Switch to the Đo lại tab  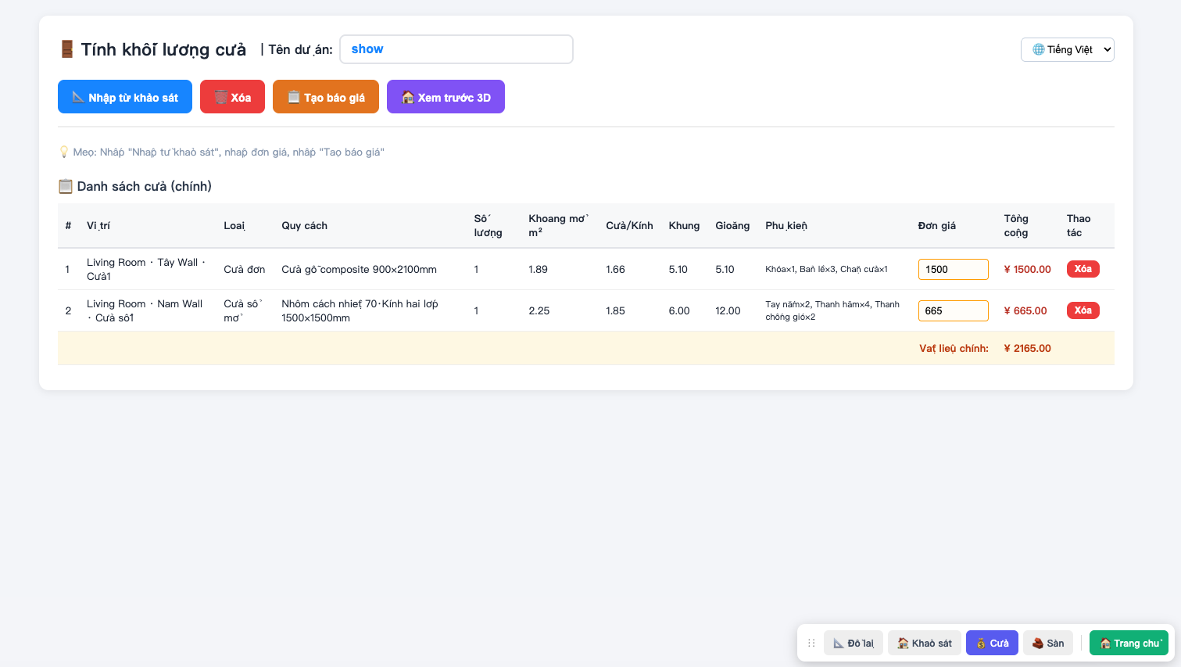pyautogui.click(x=854, y=643)
